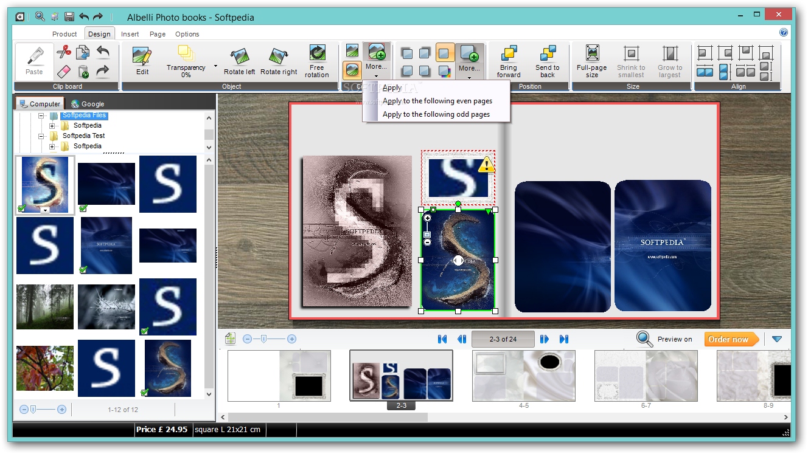Click the 2-3 of 24 page field
The width and height of the screenshot is (808, 454).
503,339
